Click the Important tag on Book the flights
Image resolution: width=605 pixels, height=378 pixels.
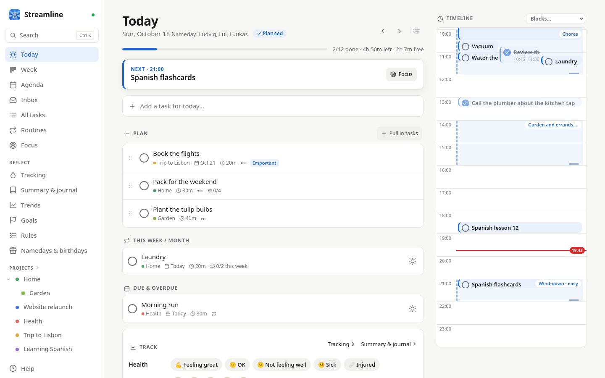coord(265,163)
